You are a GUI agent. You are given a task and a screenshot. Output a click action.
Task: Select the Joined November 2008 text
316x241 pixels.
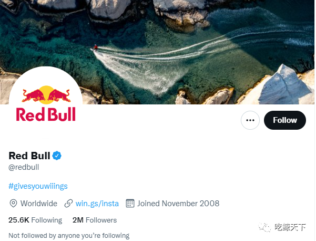point(178,204)
